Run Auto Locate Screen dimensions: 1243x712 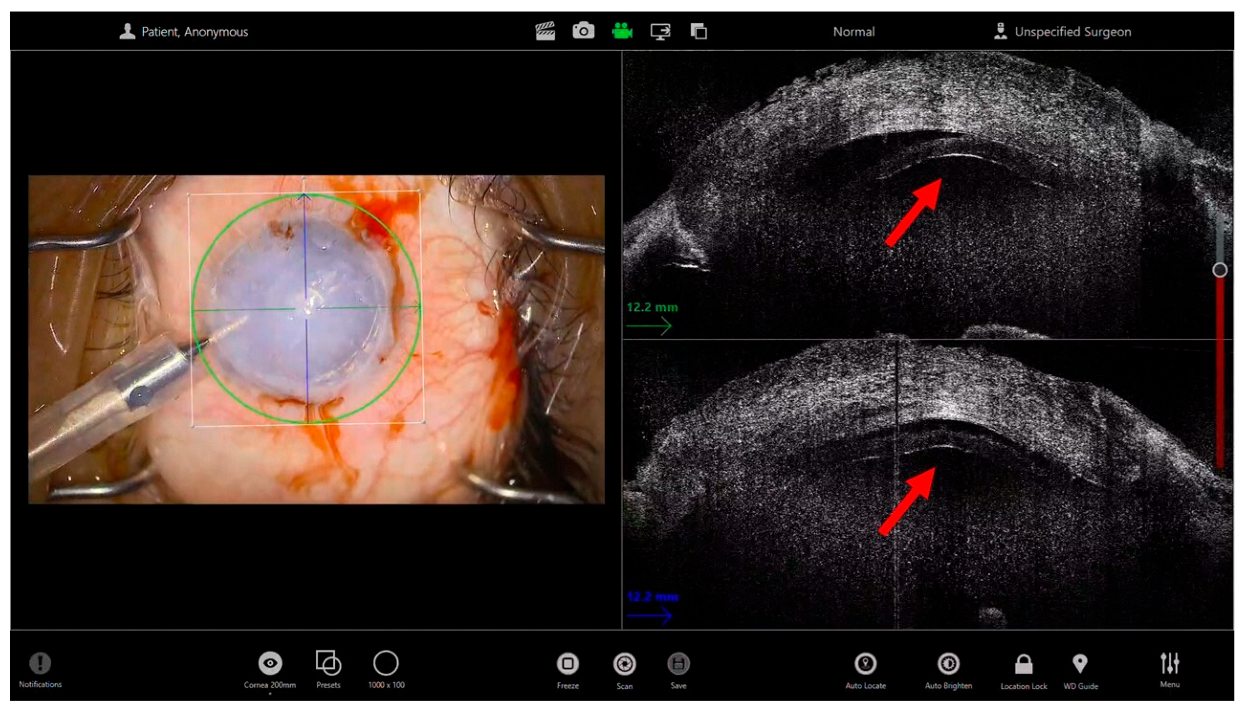click(865, 664)
